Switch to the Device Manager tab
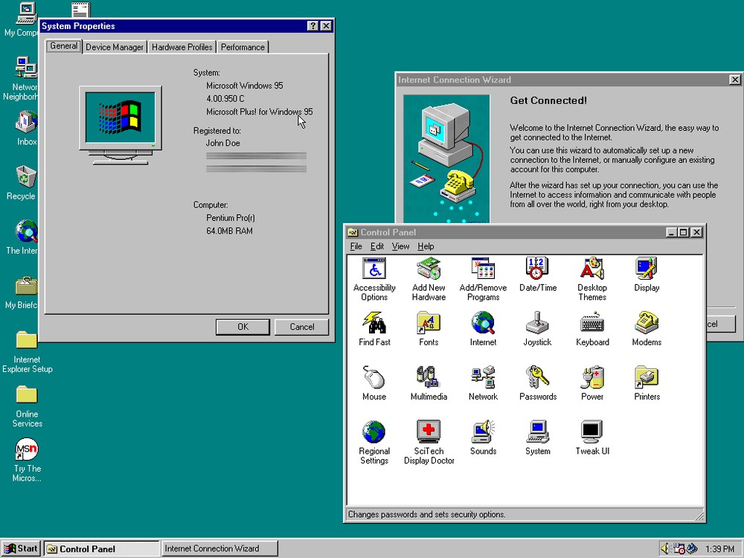The height and width of the screenshot is (558, 744). [x=115, y=46]
